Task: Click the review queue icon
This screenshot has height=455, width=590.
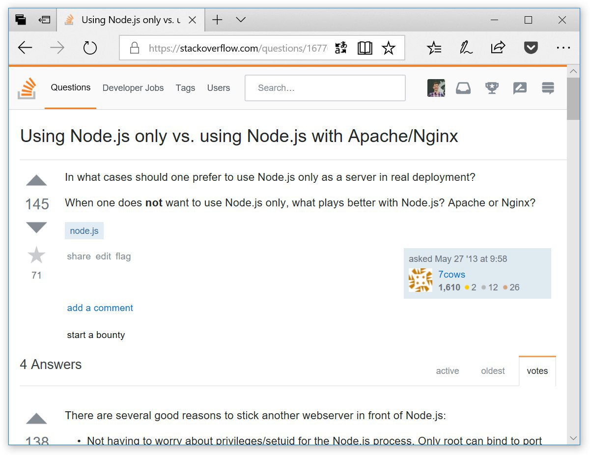Action: [x=520, y=88]
